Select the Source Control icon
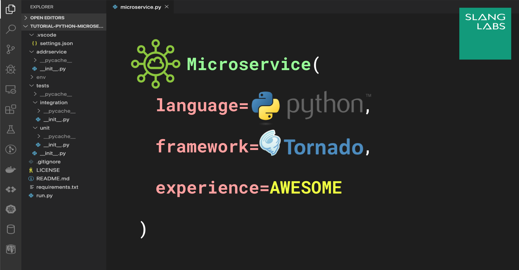Image resolution: width=519 pixels, height=270 pixels. [11, 49]
